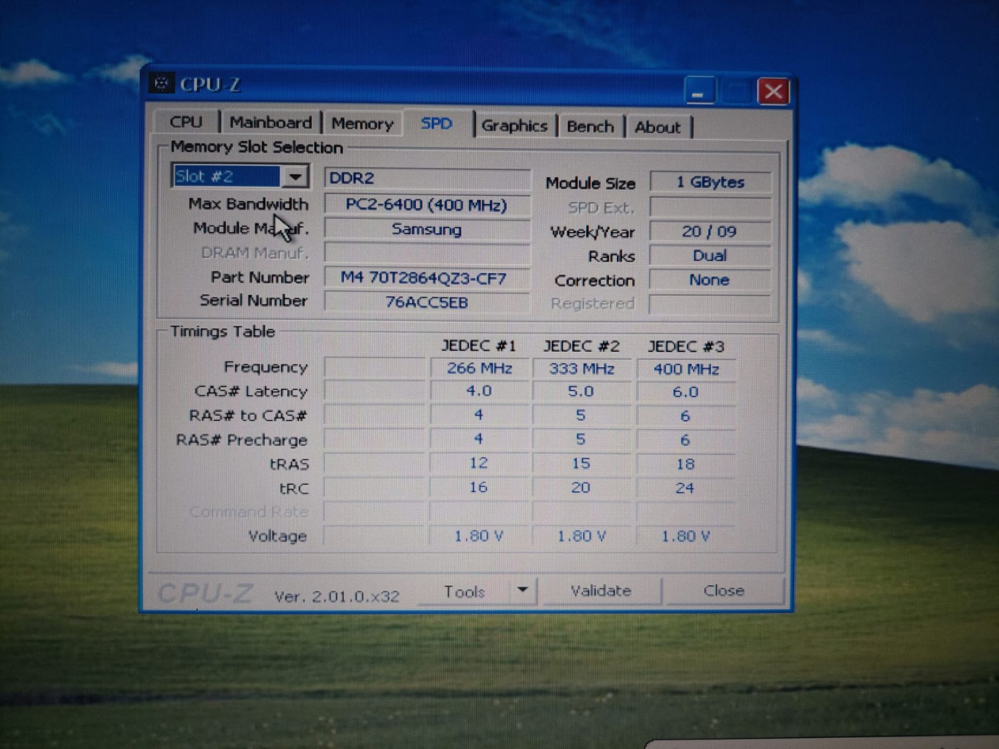This screenshot has height=749, width=999.
Task: Click tRC value 24
Action: pos(685,488)
